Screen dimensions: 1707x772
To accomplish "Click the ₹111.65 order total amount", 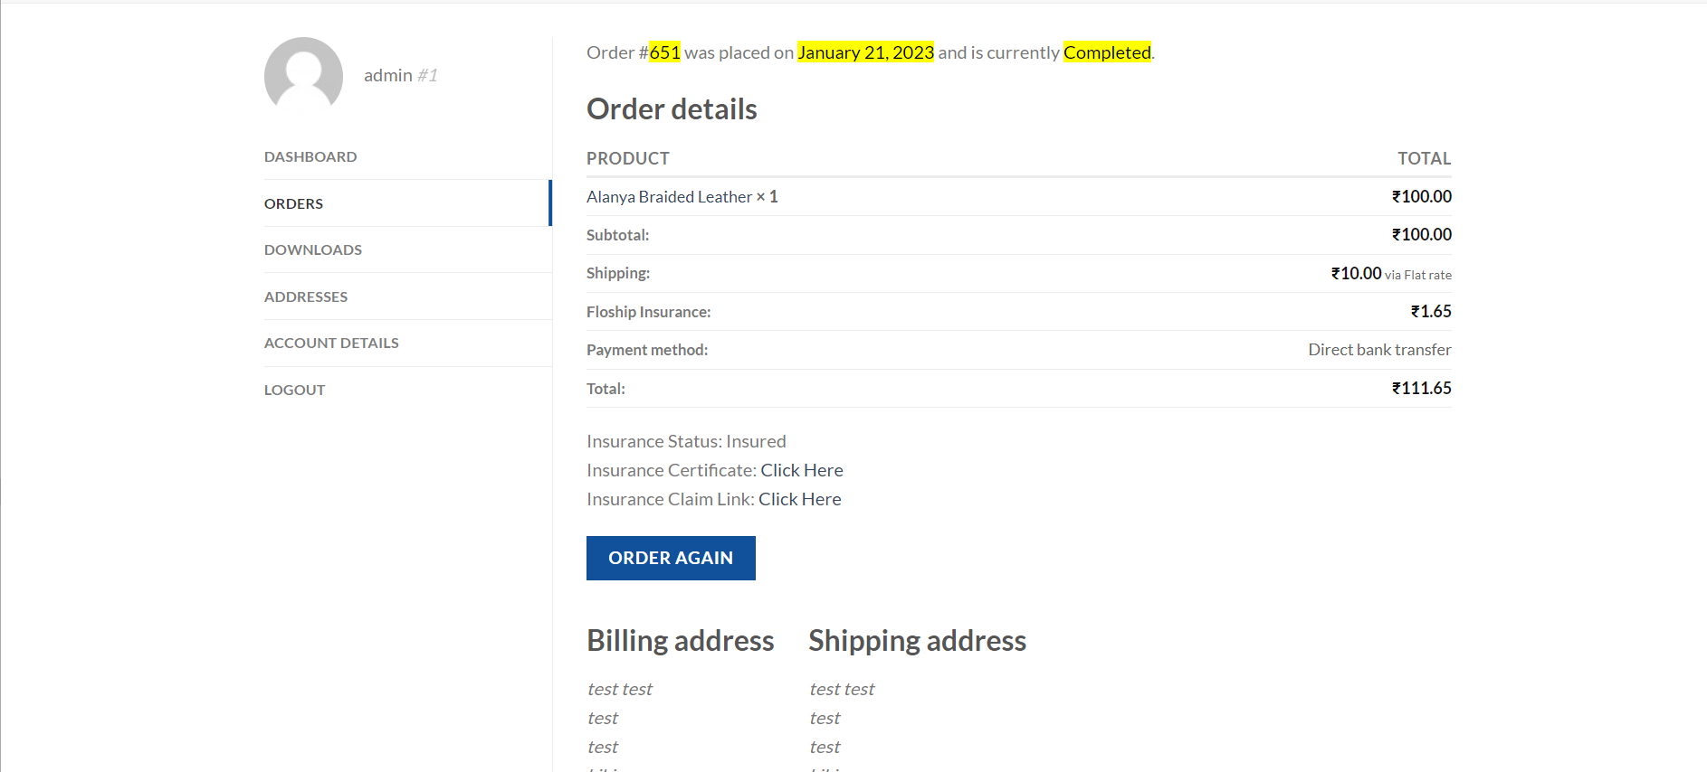I will pyautogui.click(x=1422, y=388).
